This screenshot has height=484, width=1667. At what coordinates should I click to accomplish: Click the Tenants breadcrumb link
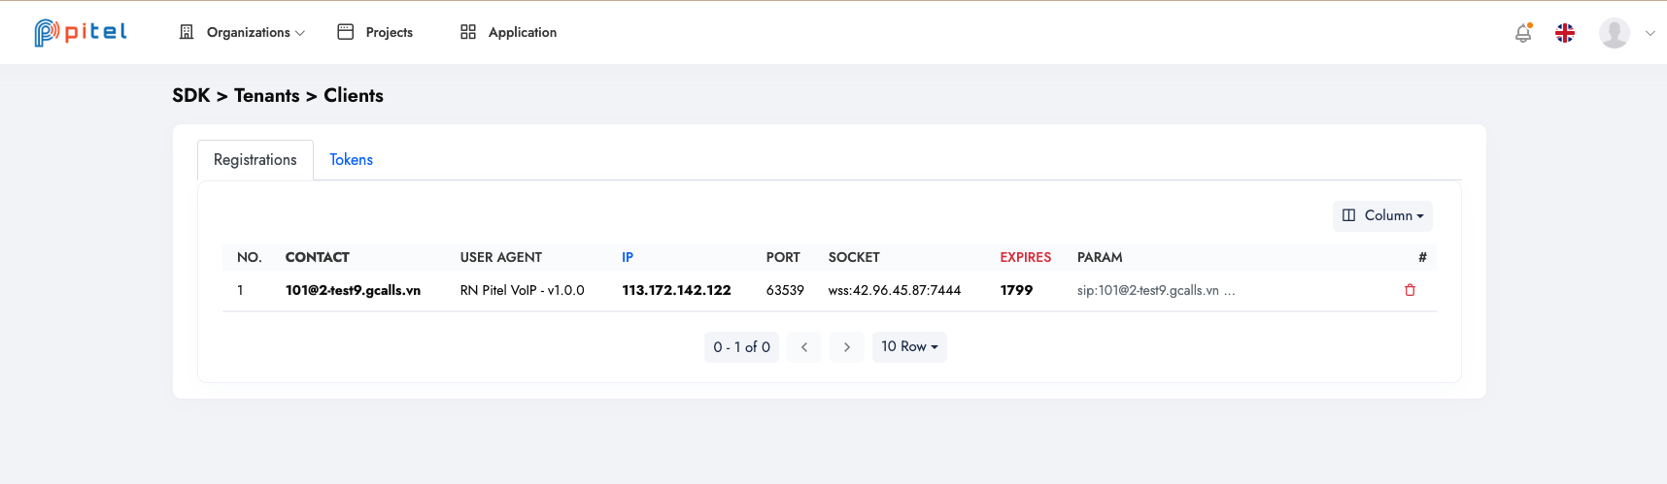point(266,95)
